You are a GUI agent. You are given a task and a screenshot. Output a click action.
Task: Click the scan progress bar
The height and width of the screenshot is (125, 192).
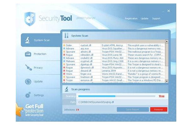click(117, 96)
